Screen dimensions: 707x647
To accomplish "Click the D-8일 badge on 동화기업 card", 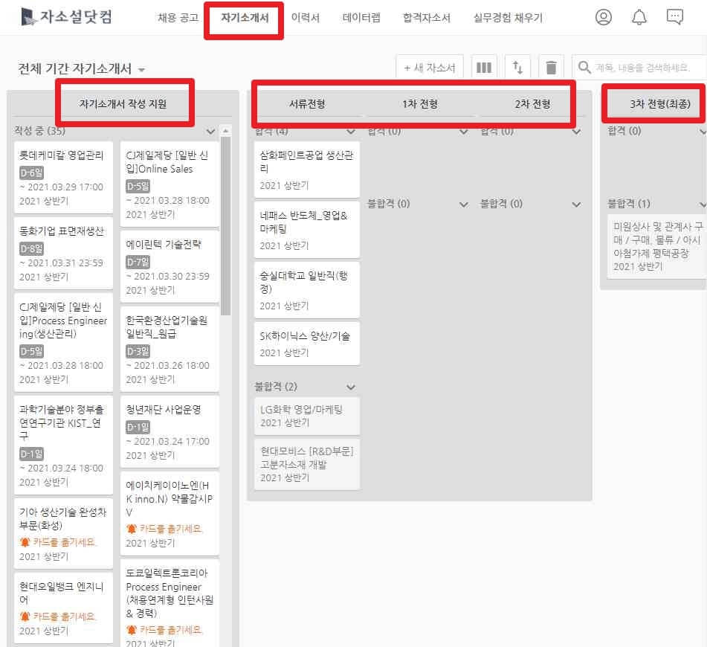I will (31, 248).
